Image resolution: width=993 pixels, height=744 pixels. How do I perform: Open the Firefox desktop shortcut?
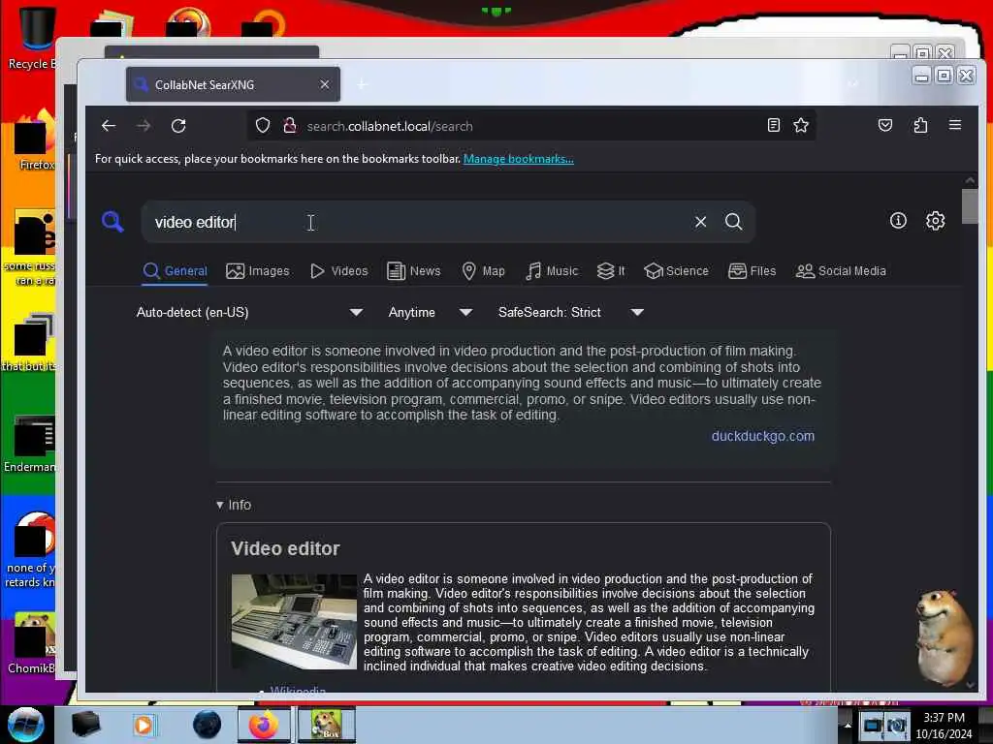35,140
